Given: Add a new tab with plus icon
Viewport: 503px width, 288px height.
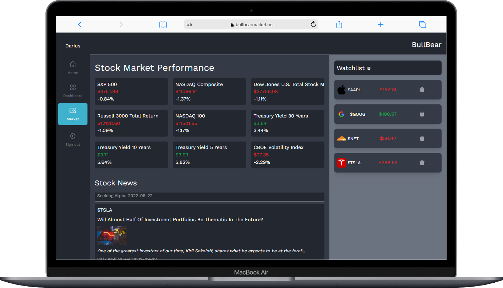Looking at the screenshot, I should coord(381,24).
